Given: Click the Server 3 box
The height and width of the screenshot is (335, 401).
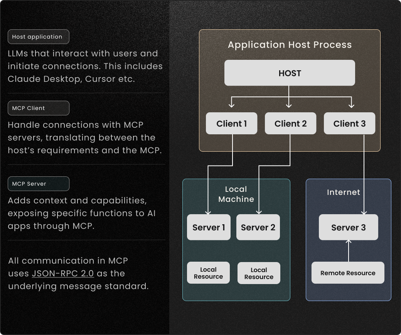Looking at the screenshot, I should (x=348, y=227).
